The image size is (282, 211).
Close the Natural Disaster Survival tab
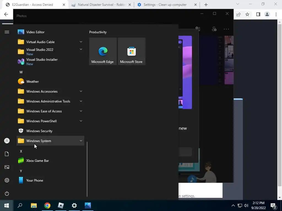(x=130, y=5)
